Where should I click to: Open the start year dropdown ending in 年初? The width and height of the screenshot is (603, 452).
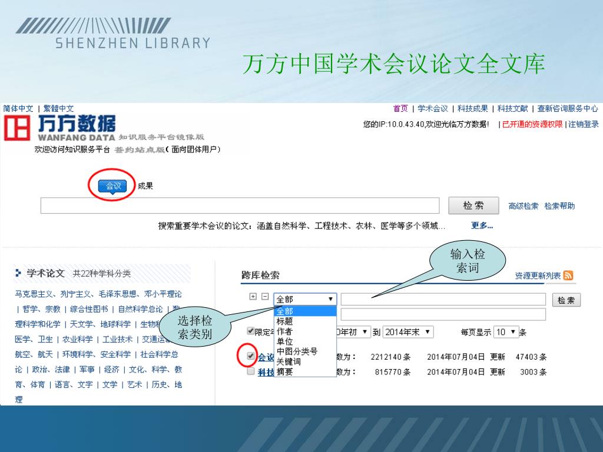pos(353,332)
